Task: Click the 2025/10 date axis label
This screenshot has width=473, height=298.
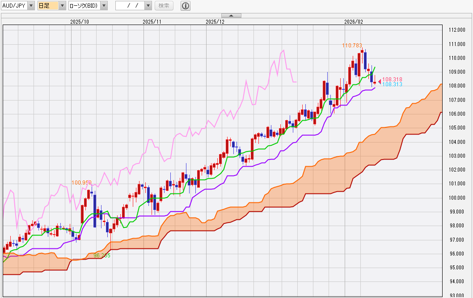Action: [x=80, y=21]
